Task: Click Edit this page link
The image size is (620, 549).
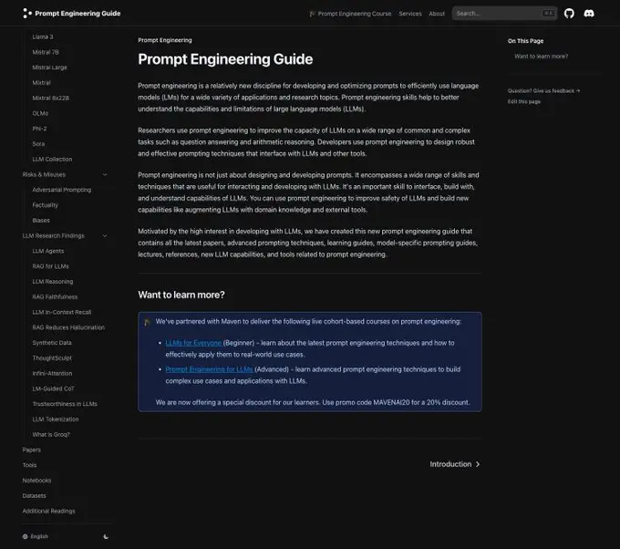Action: [524, 101]
